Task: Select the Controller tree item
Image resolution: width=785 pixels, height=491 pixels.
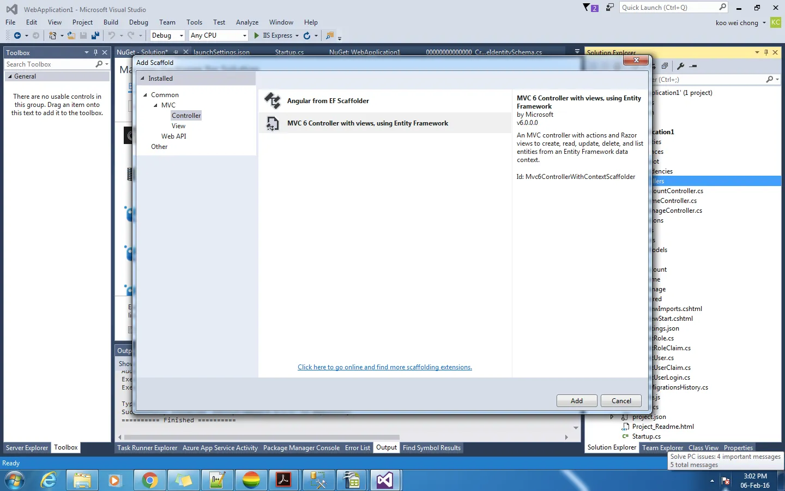Action: point(186,116)
